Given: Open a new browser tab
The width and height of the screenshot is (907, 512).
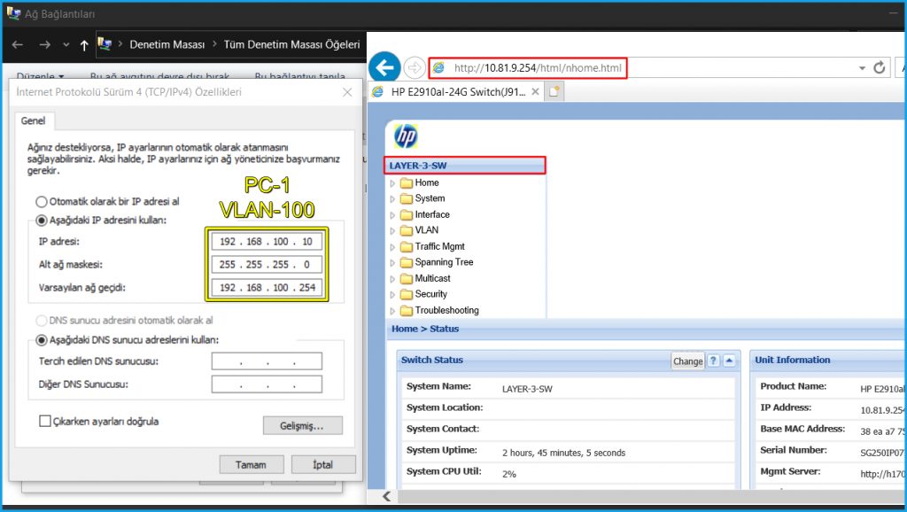Looking at the screenshot, I should pos(554,91).
